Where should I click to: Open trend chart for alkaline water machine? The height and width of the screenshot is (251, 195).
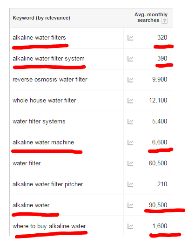click(x=130, y=142)
